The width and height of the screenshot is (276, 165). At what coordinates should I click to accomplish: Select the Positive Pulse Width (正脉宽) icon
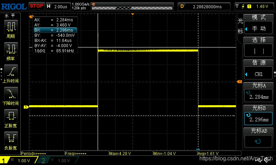(x=11, y=116)
